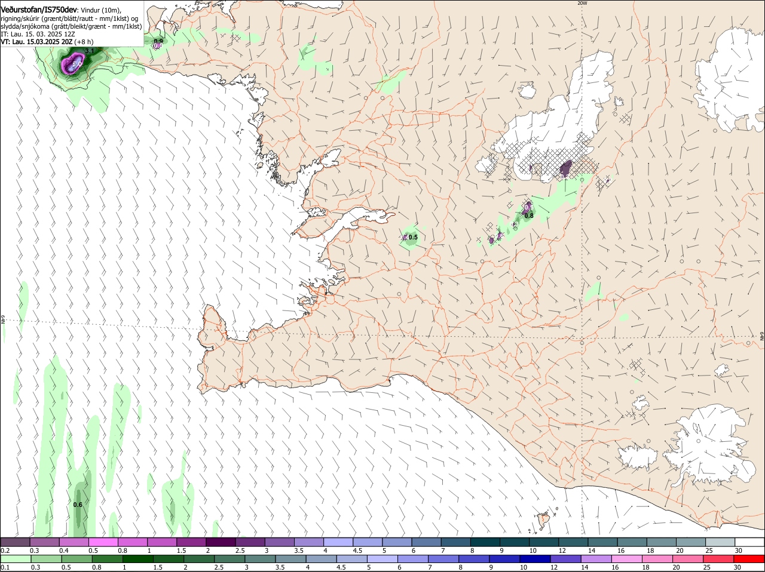Click the 'slydda/snjókoma' description line
765x572 pixels.
(x=71, y=26)
